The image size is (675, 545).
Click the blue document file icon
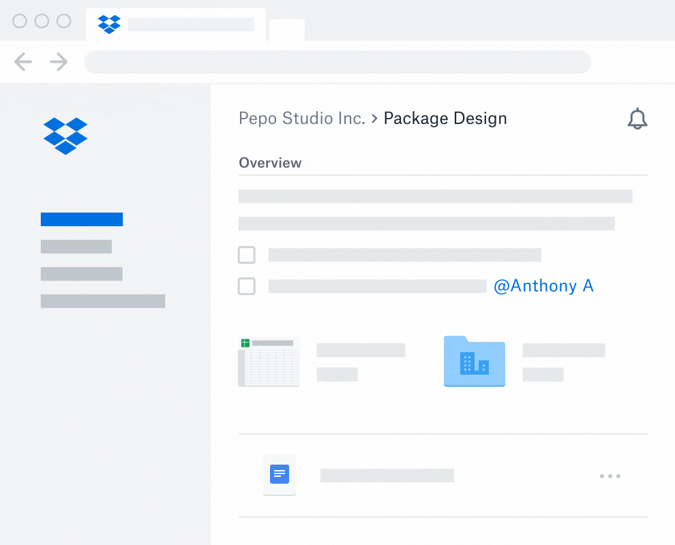coord(280,475)
